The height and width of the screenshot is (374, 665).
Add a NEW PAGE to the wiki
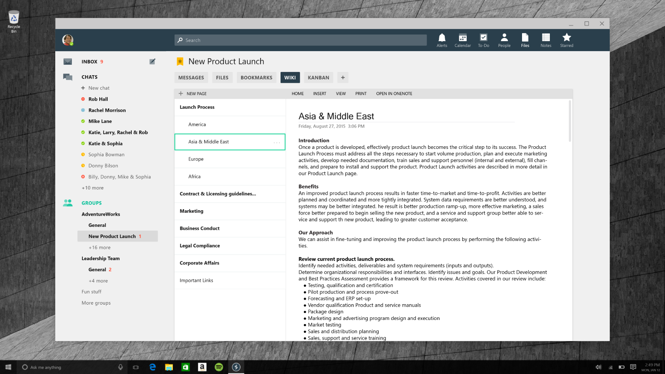pyautogui.click(x=192, y=94)
